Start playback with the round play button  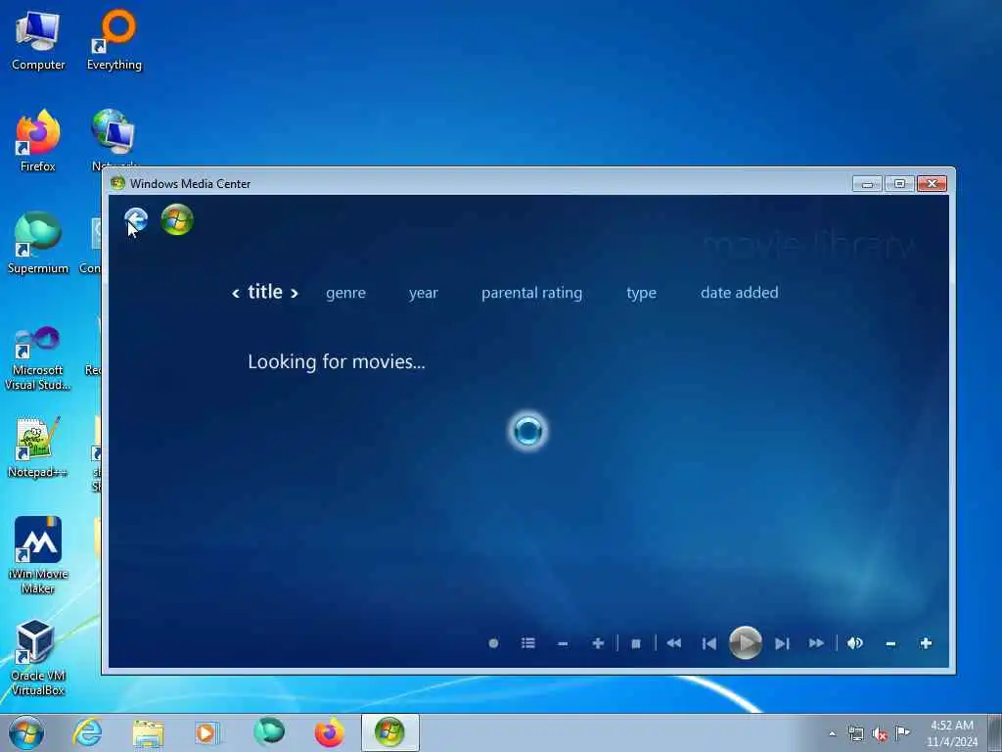coord(745,642)
